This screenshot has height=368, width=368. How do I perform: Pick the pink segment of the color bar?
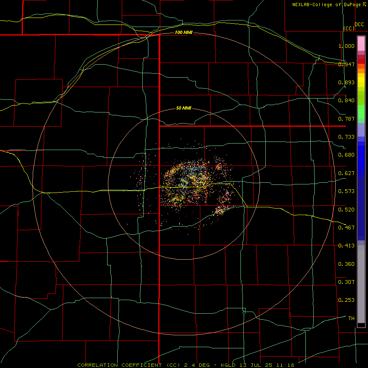click(x=361, y=44)
